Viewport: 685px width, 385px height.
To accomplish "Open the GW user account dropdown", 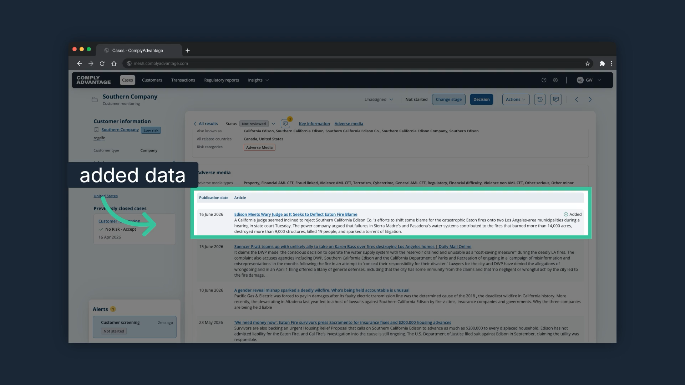I will tap(589, 80).
